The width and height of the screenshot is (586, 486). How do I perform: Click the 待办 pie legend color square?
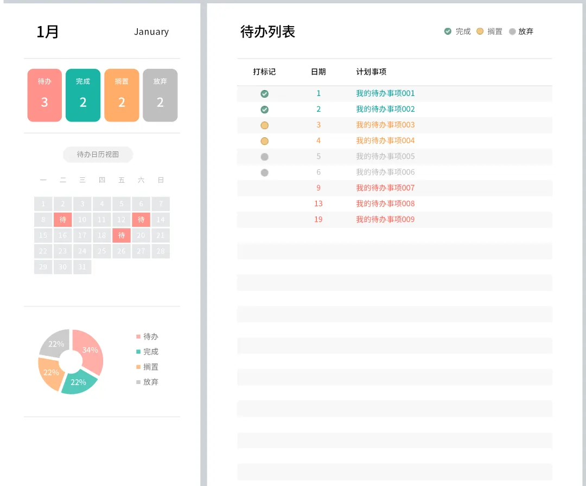(138, 337)
